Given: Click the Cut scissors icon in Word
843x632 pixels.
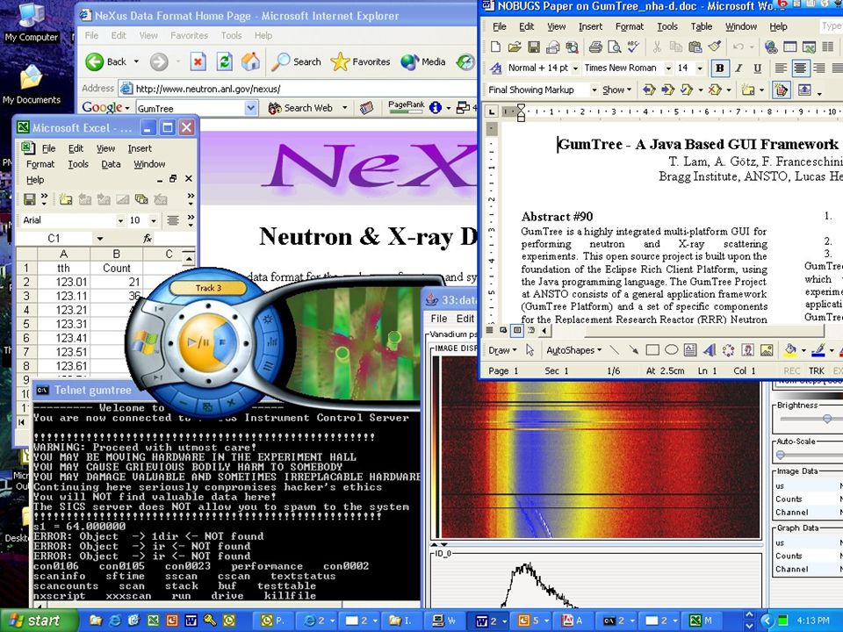Looking at the screenshot, I should point(657,47).
